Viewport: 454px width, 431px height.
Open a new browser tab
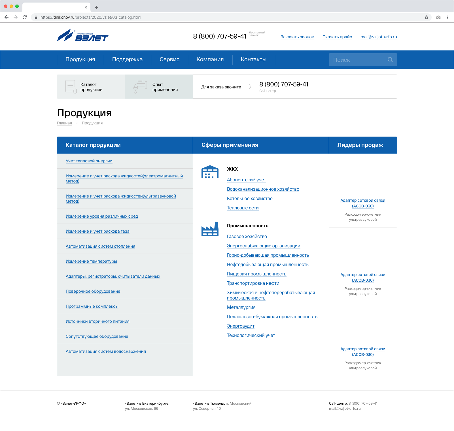(97, 7)
